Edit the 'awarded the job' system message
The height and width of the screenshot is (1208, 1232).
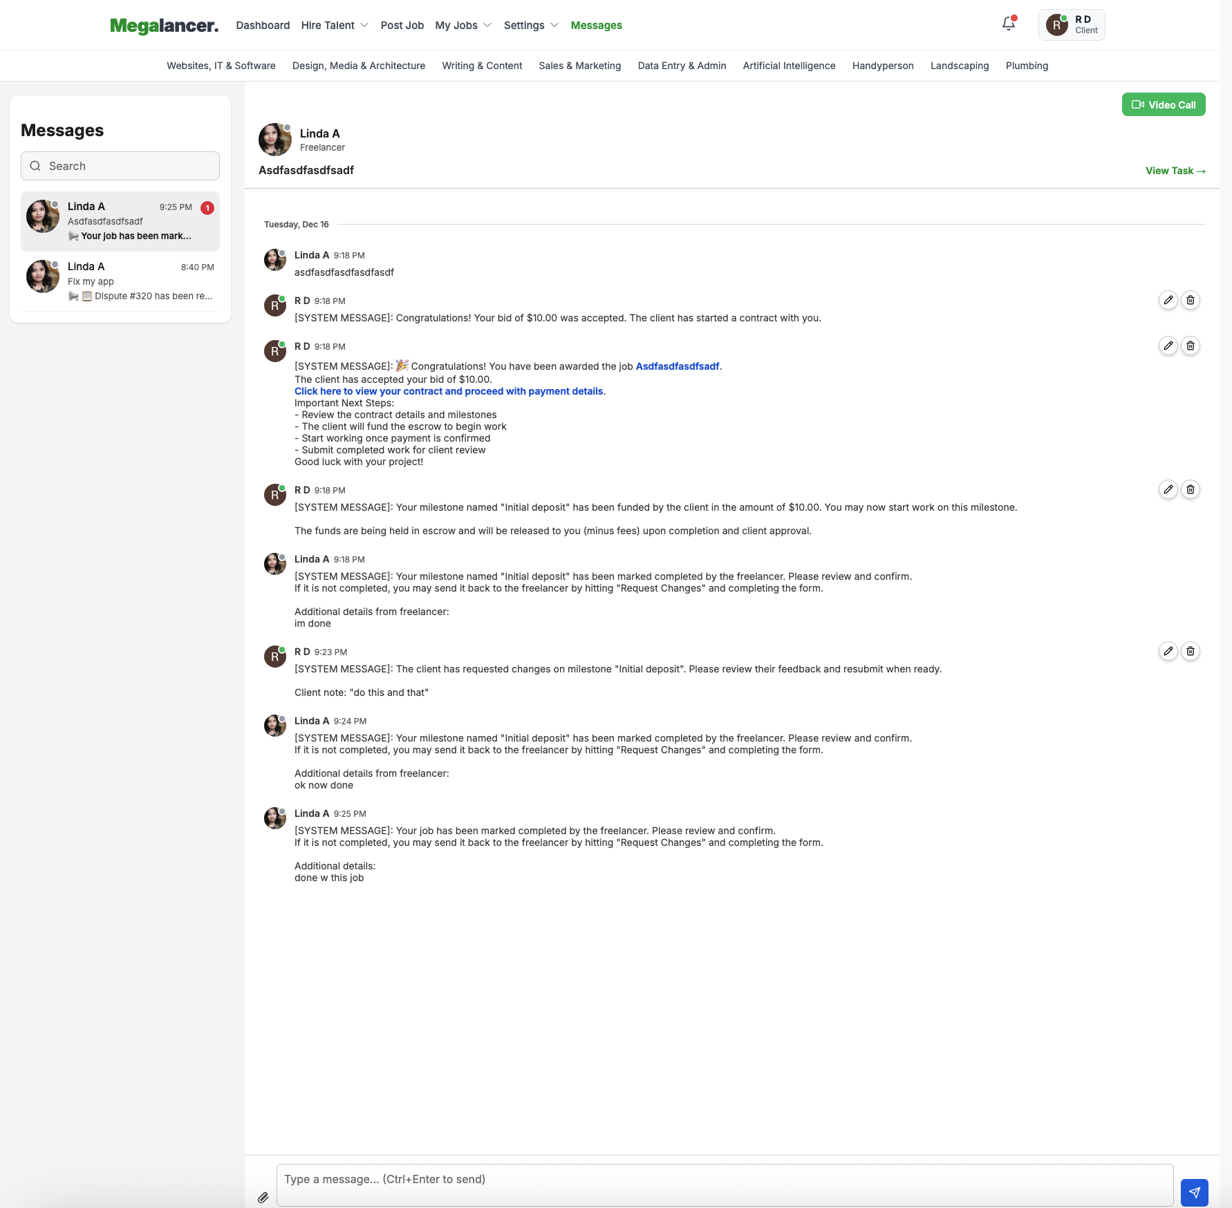1168,346
